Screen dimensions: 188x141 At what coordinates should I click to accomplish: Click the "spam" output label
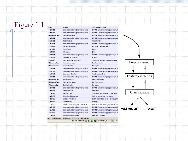pyautogui.click(x=151, y=109)
